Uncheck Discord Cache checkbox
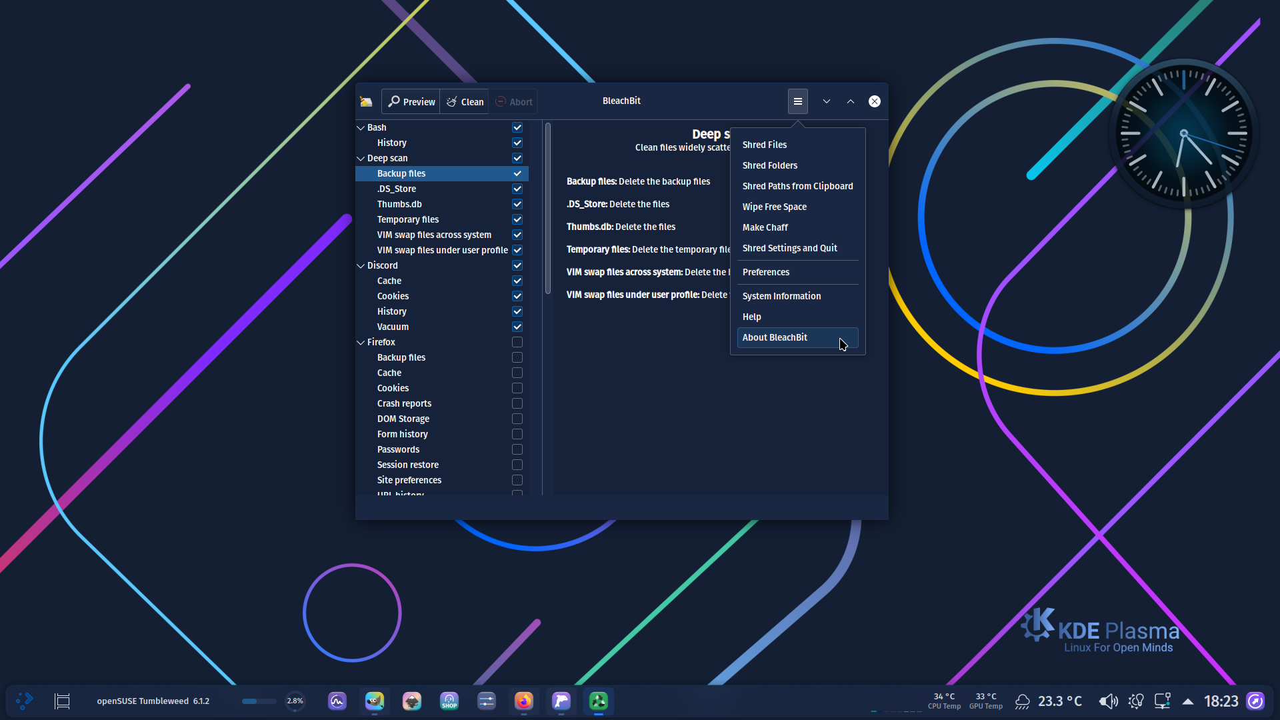Image resolution: width=1280 pixels, height=720 pixels. click(x=517, y=281)
